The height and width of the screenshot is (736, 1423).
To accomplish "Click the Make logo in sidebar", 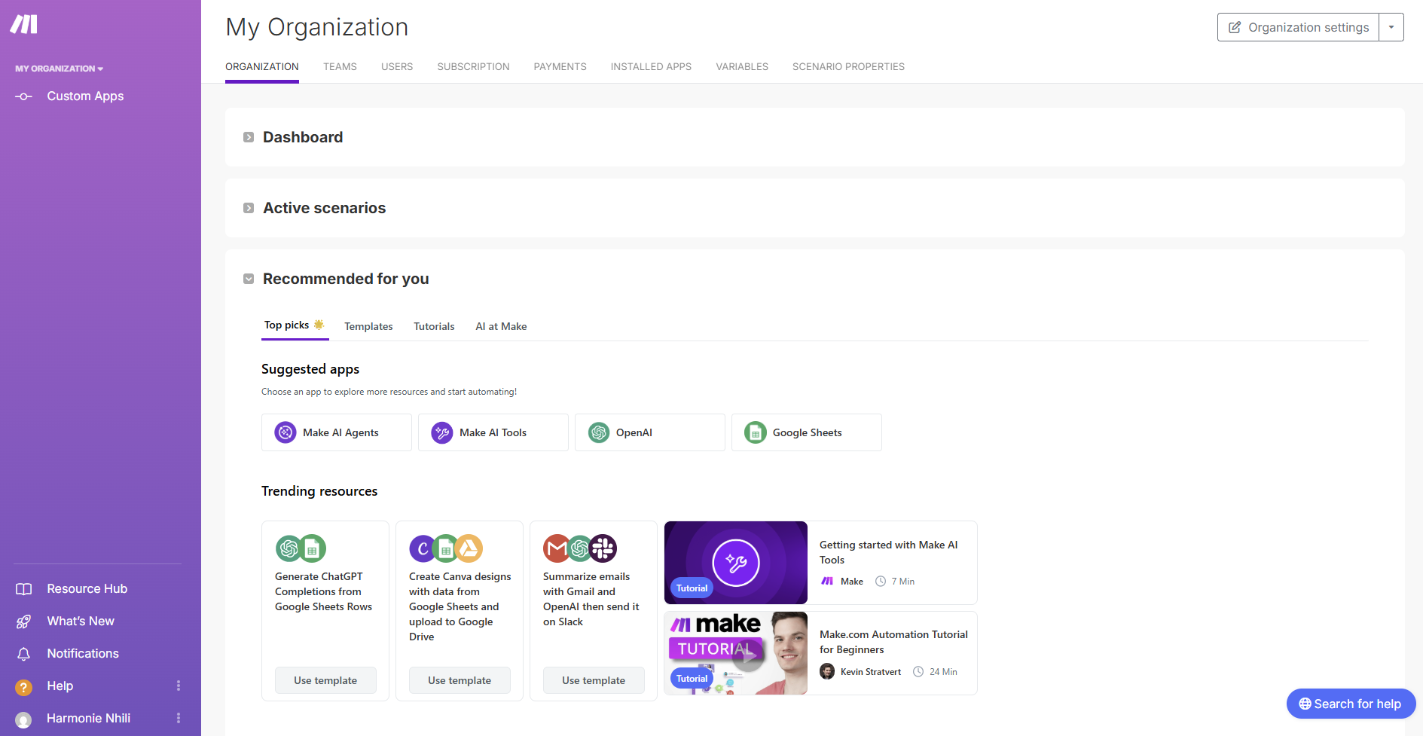I will coord(23,25).
